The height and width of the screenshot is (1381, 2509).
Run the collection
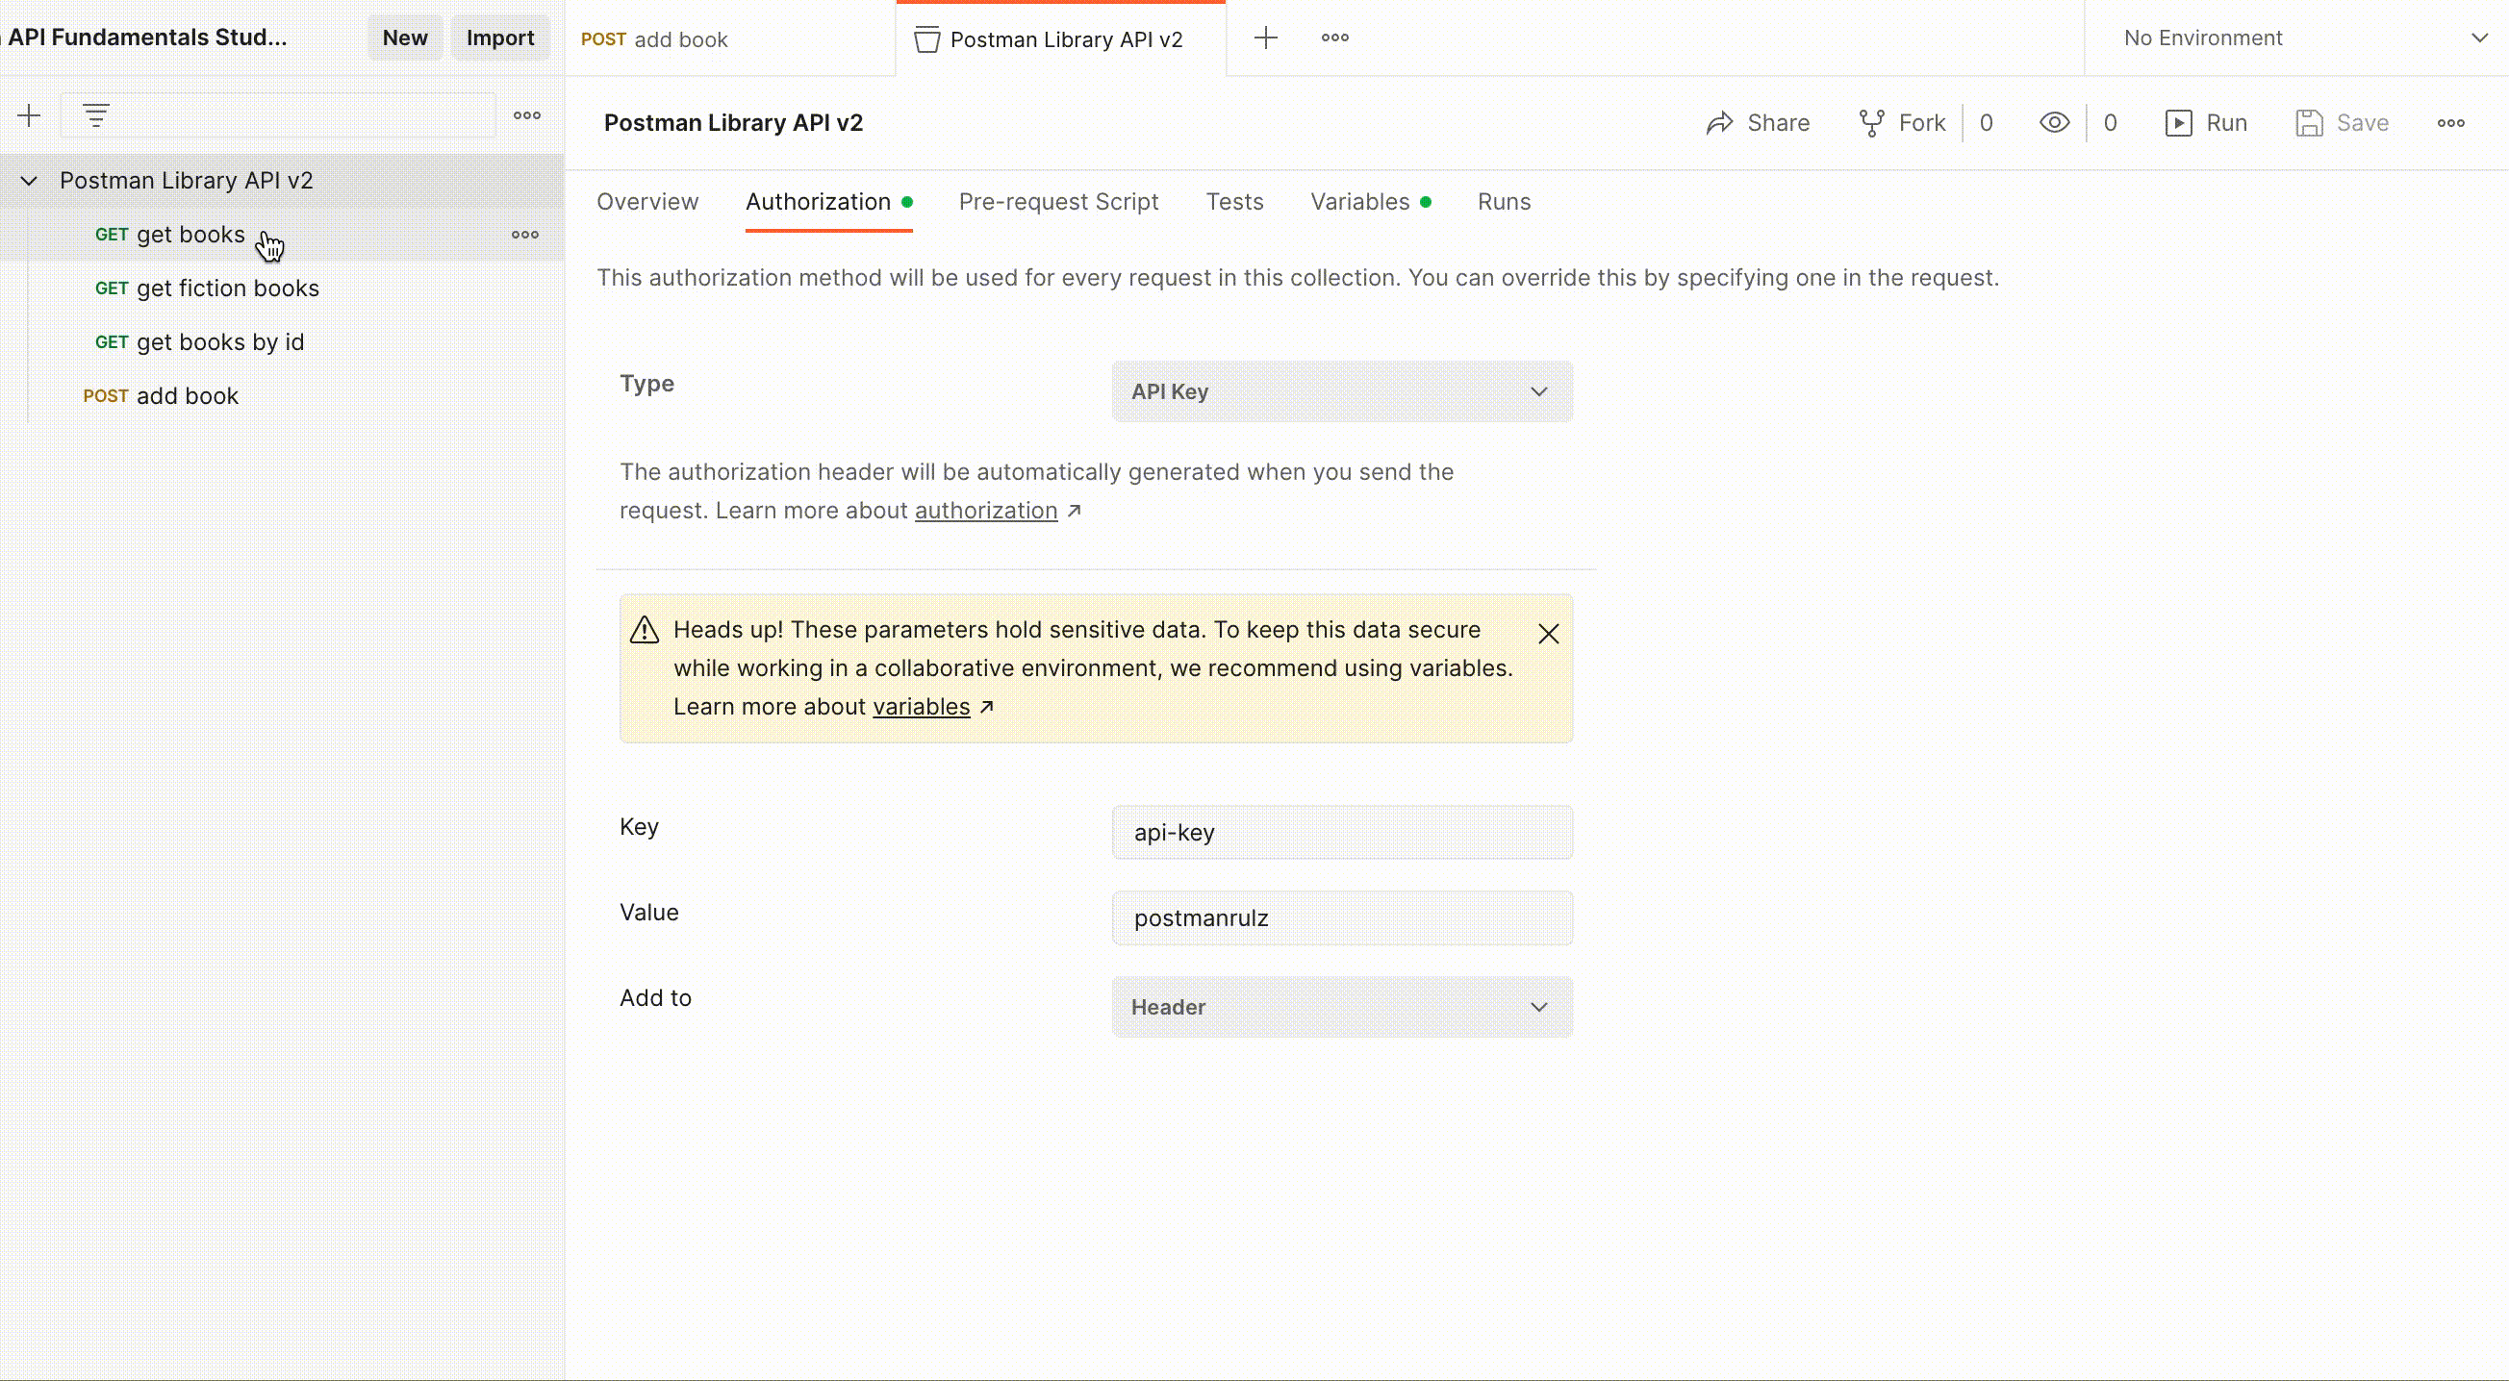coord(2206,123)
